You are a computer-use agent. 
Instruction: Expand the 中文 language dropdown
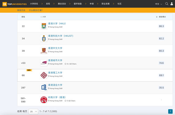pos(158,4)
